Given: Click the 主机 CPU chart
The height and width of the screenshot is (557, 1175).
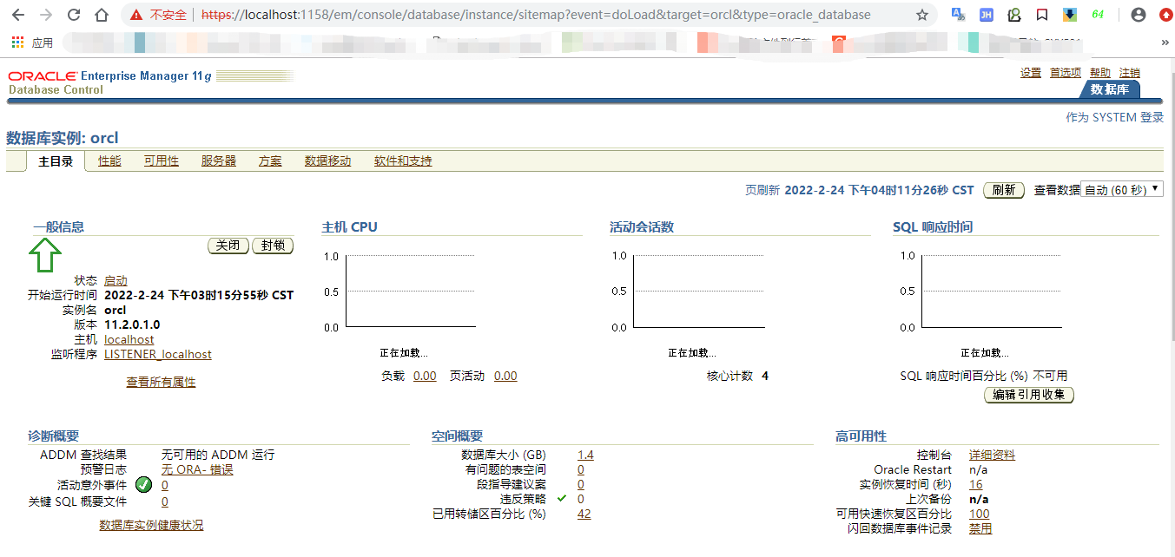Looking at the screenshot, I should coord(410,292).
